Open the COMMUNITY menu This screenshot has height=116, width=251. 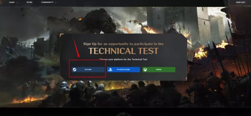(x=47, y=2)
